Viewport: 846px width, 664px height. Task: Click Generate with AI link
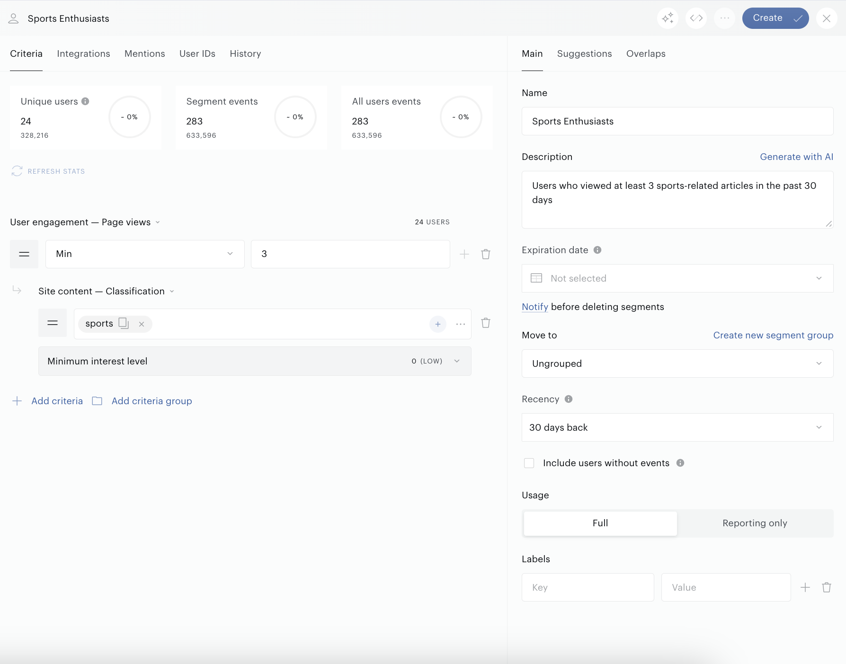796,157
